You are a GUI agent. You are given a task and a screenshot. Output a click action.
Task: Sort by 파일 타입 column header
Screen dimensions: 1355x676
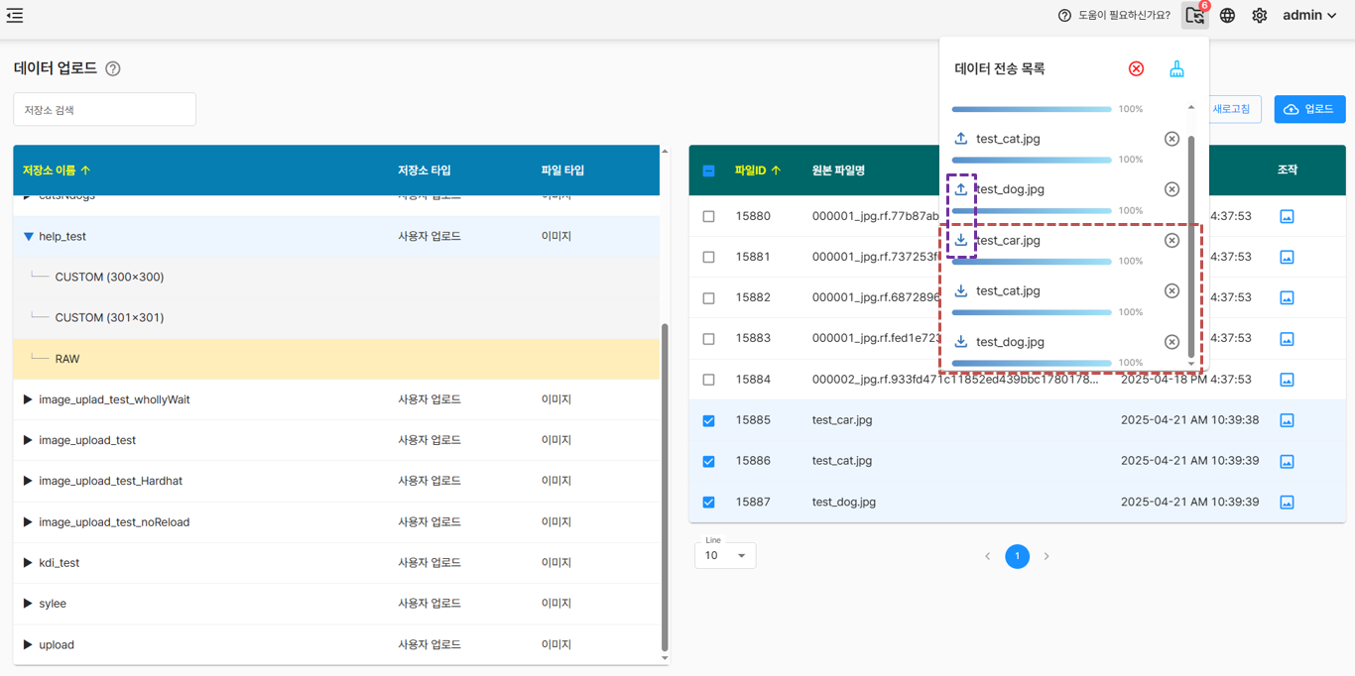tap(562, 170)
